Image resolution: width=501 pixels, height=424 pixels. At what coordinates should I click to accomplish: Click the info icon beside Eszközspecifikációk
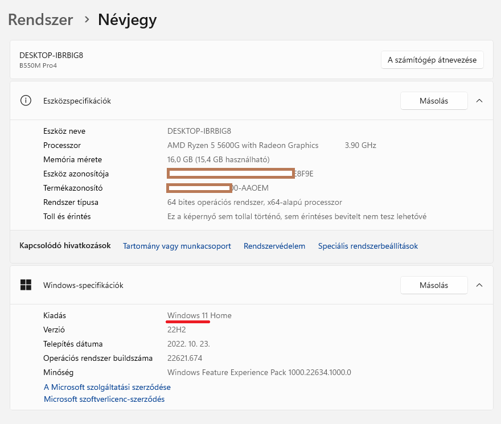tap(26, 101)
